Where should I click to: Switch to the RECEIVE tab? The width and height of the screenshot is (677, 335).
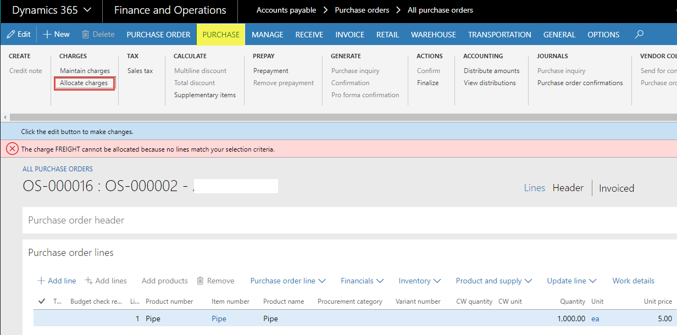(x=309, y=35)
